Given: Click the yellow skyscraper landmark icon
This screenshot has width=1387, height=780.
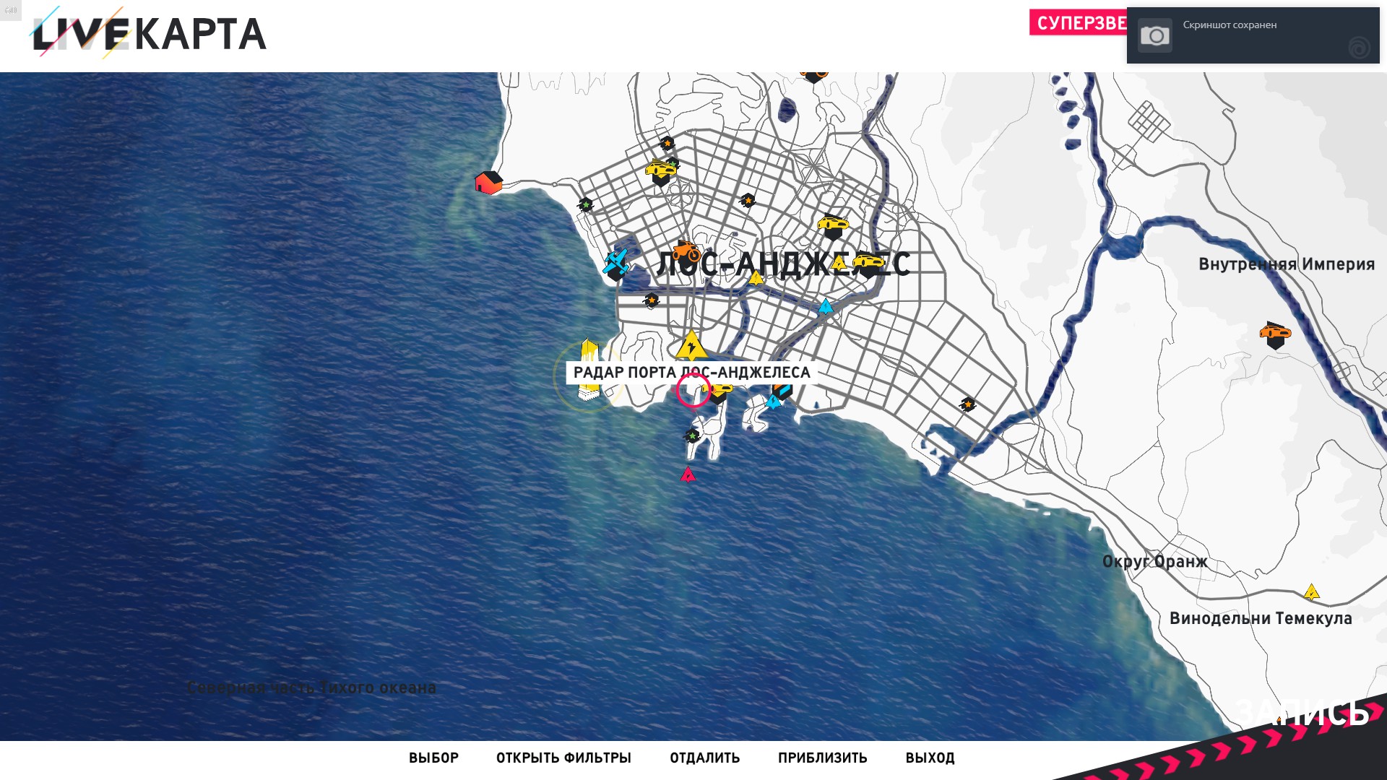Looking at the screenshot, I should pyautogui.click(x=589, y=368).
